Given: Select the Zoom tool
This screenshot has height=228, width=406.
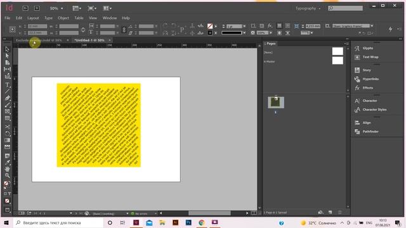Looking at the screenshot, I should (x=7, y=176).
